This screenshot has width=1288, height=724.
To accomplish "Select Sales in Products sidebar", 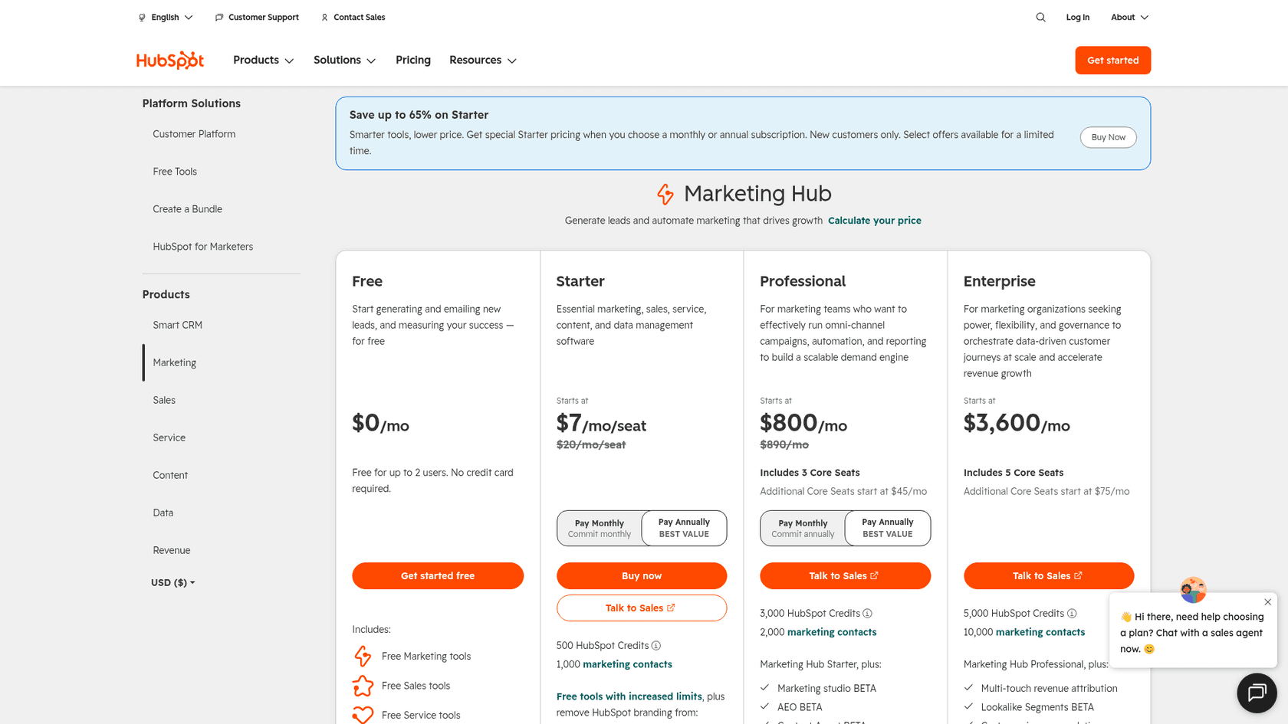I will tap(164, 400).
